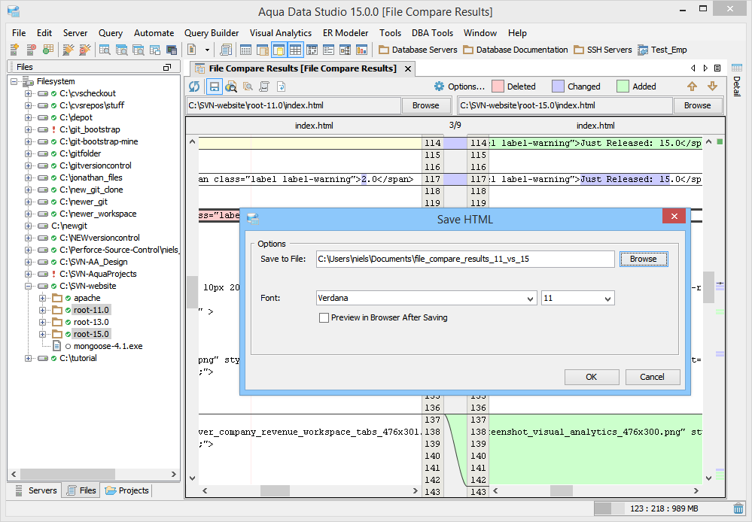The height and width of the screenshot is (522, 752).
Task: Click the Deleted color swatch
Action: coord(498,86)
